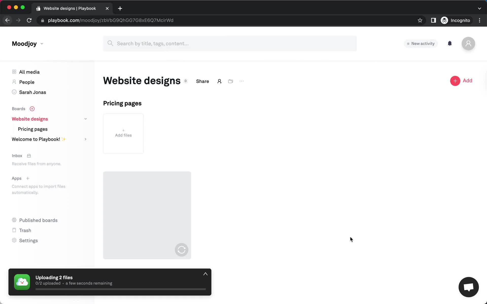Click the Trash menu item in sidebar
The width and height of the screenshot is (487, 304).
coord(25,231)
